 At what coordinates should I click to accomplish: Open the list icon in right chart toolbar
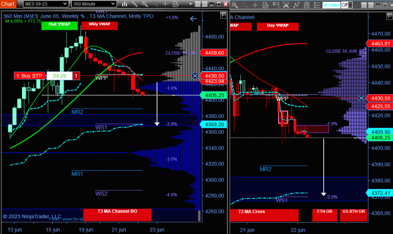click(317, 5)
